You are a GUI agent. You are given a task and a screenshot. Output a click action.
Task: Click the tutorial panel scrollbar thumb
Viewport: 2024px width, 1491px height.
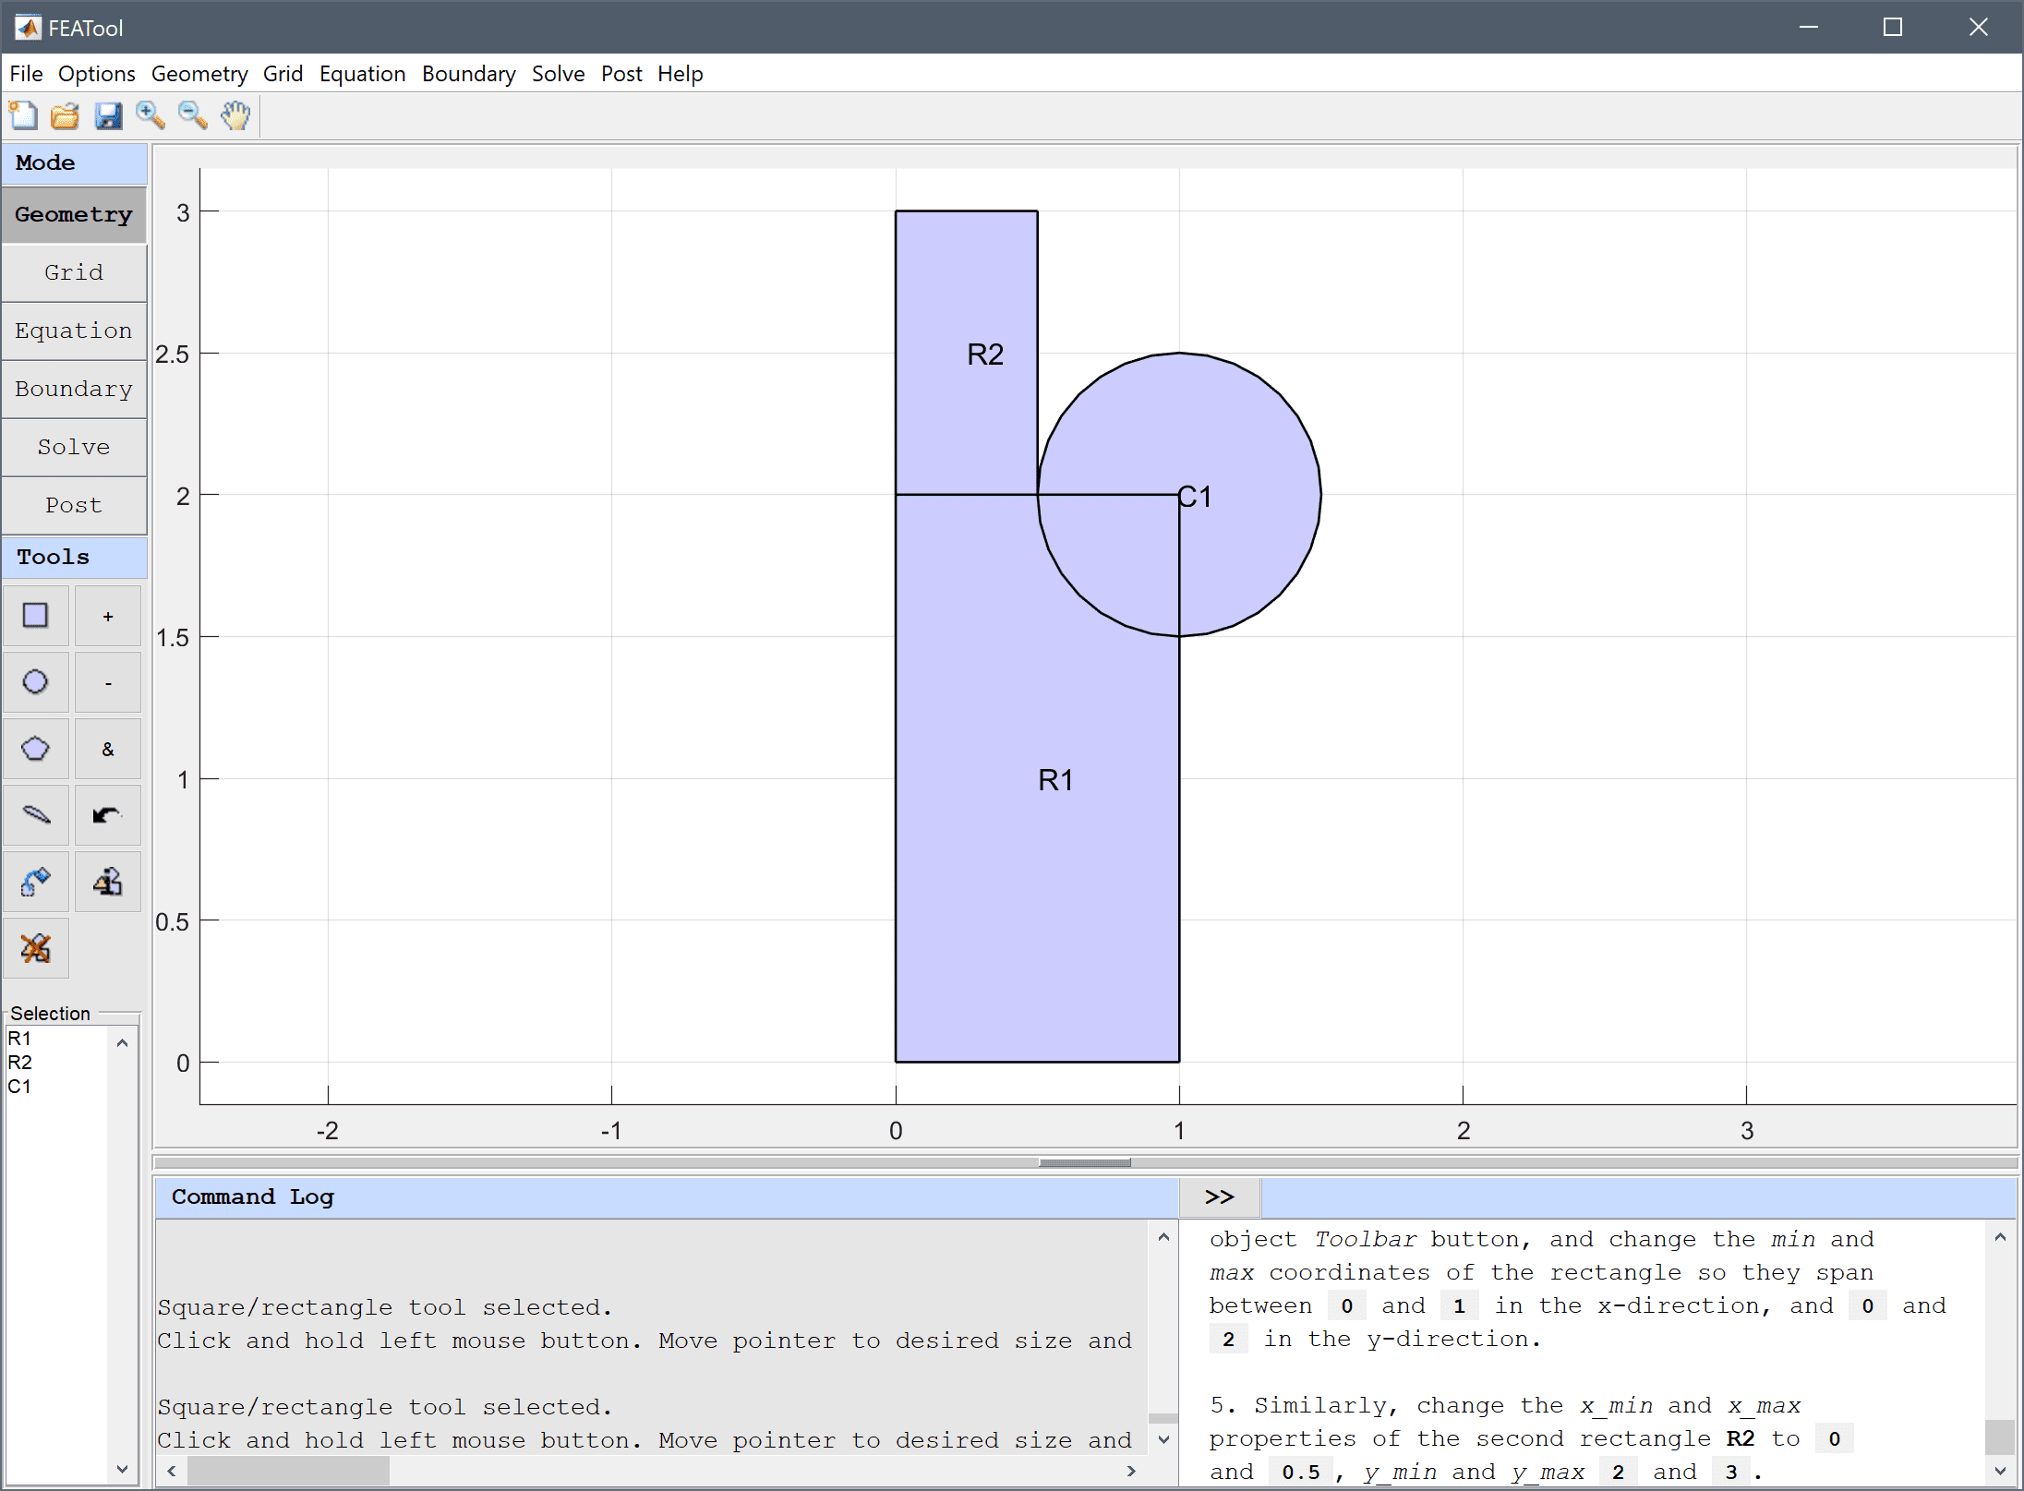[x=2000, y=1437]
